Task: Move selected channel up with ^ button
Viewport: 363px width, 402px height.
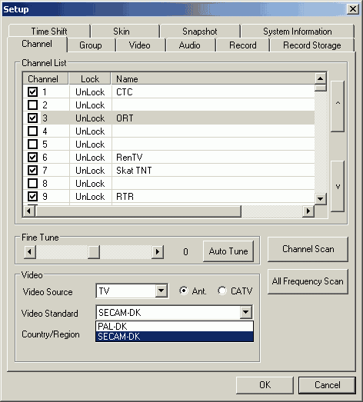Action: 338,106
